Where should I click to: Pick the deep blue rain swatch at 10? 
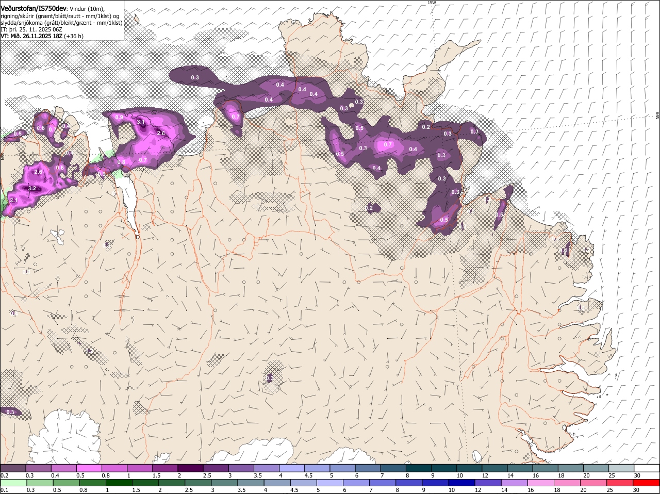click(x=462, y=483)
